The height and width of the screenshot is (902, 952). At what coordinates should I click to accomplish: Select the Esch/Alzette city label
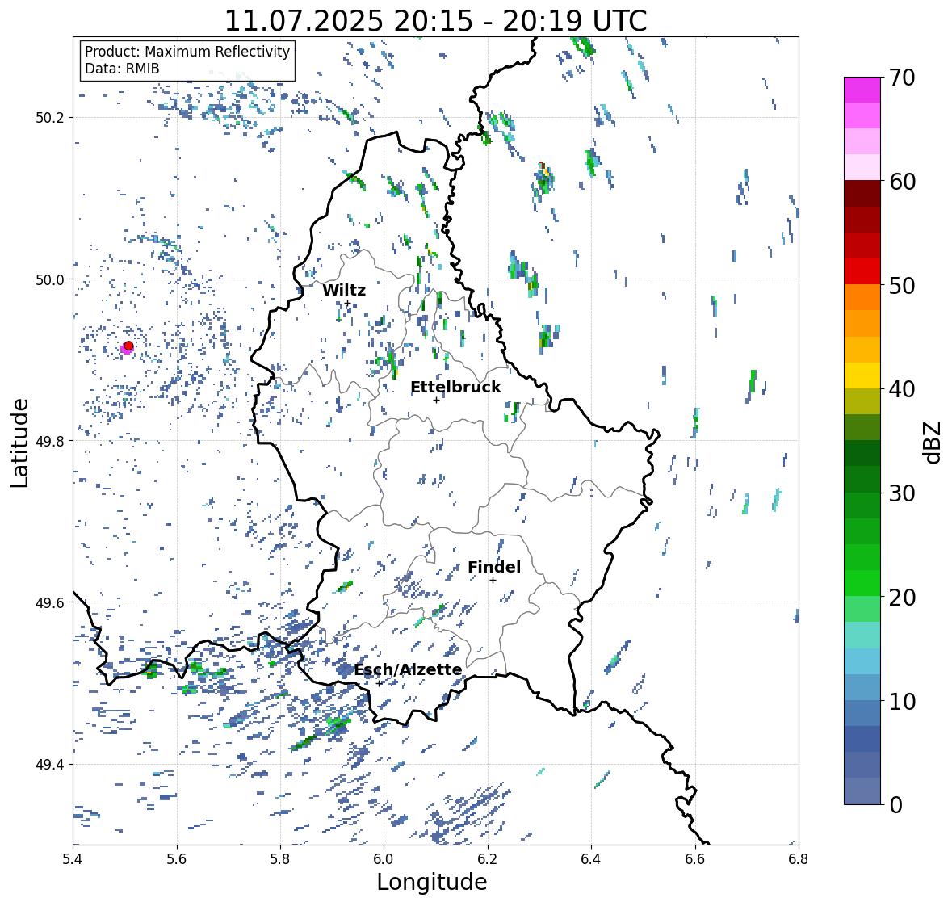click(x=408, y=669)
